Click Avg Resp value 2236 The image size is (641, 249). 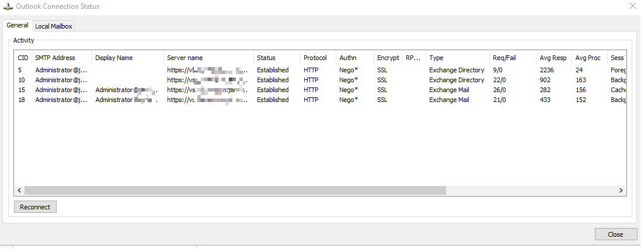pyautogui.click(x=546, y=70)
